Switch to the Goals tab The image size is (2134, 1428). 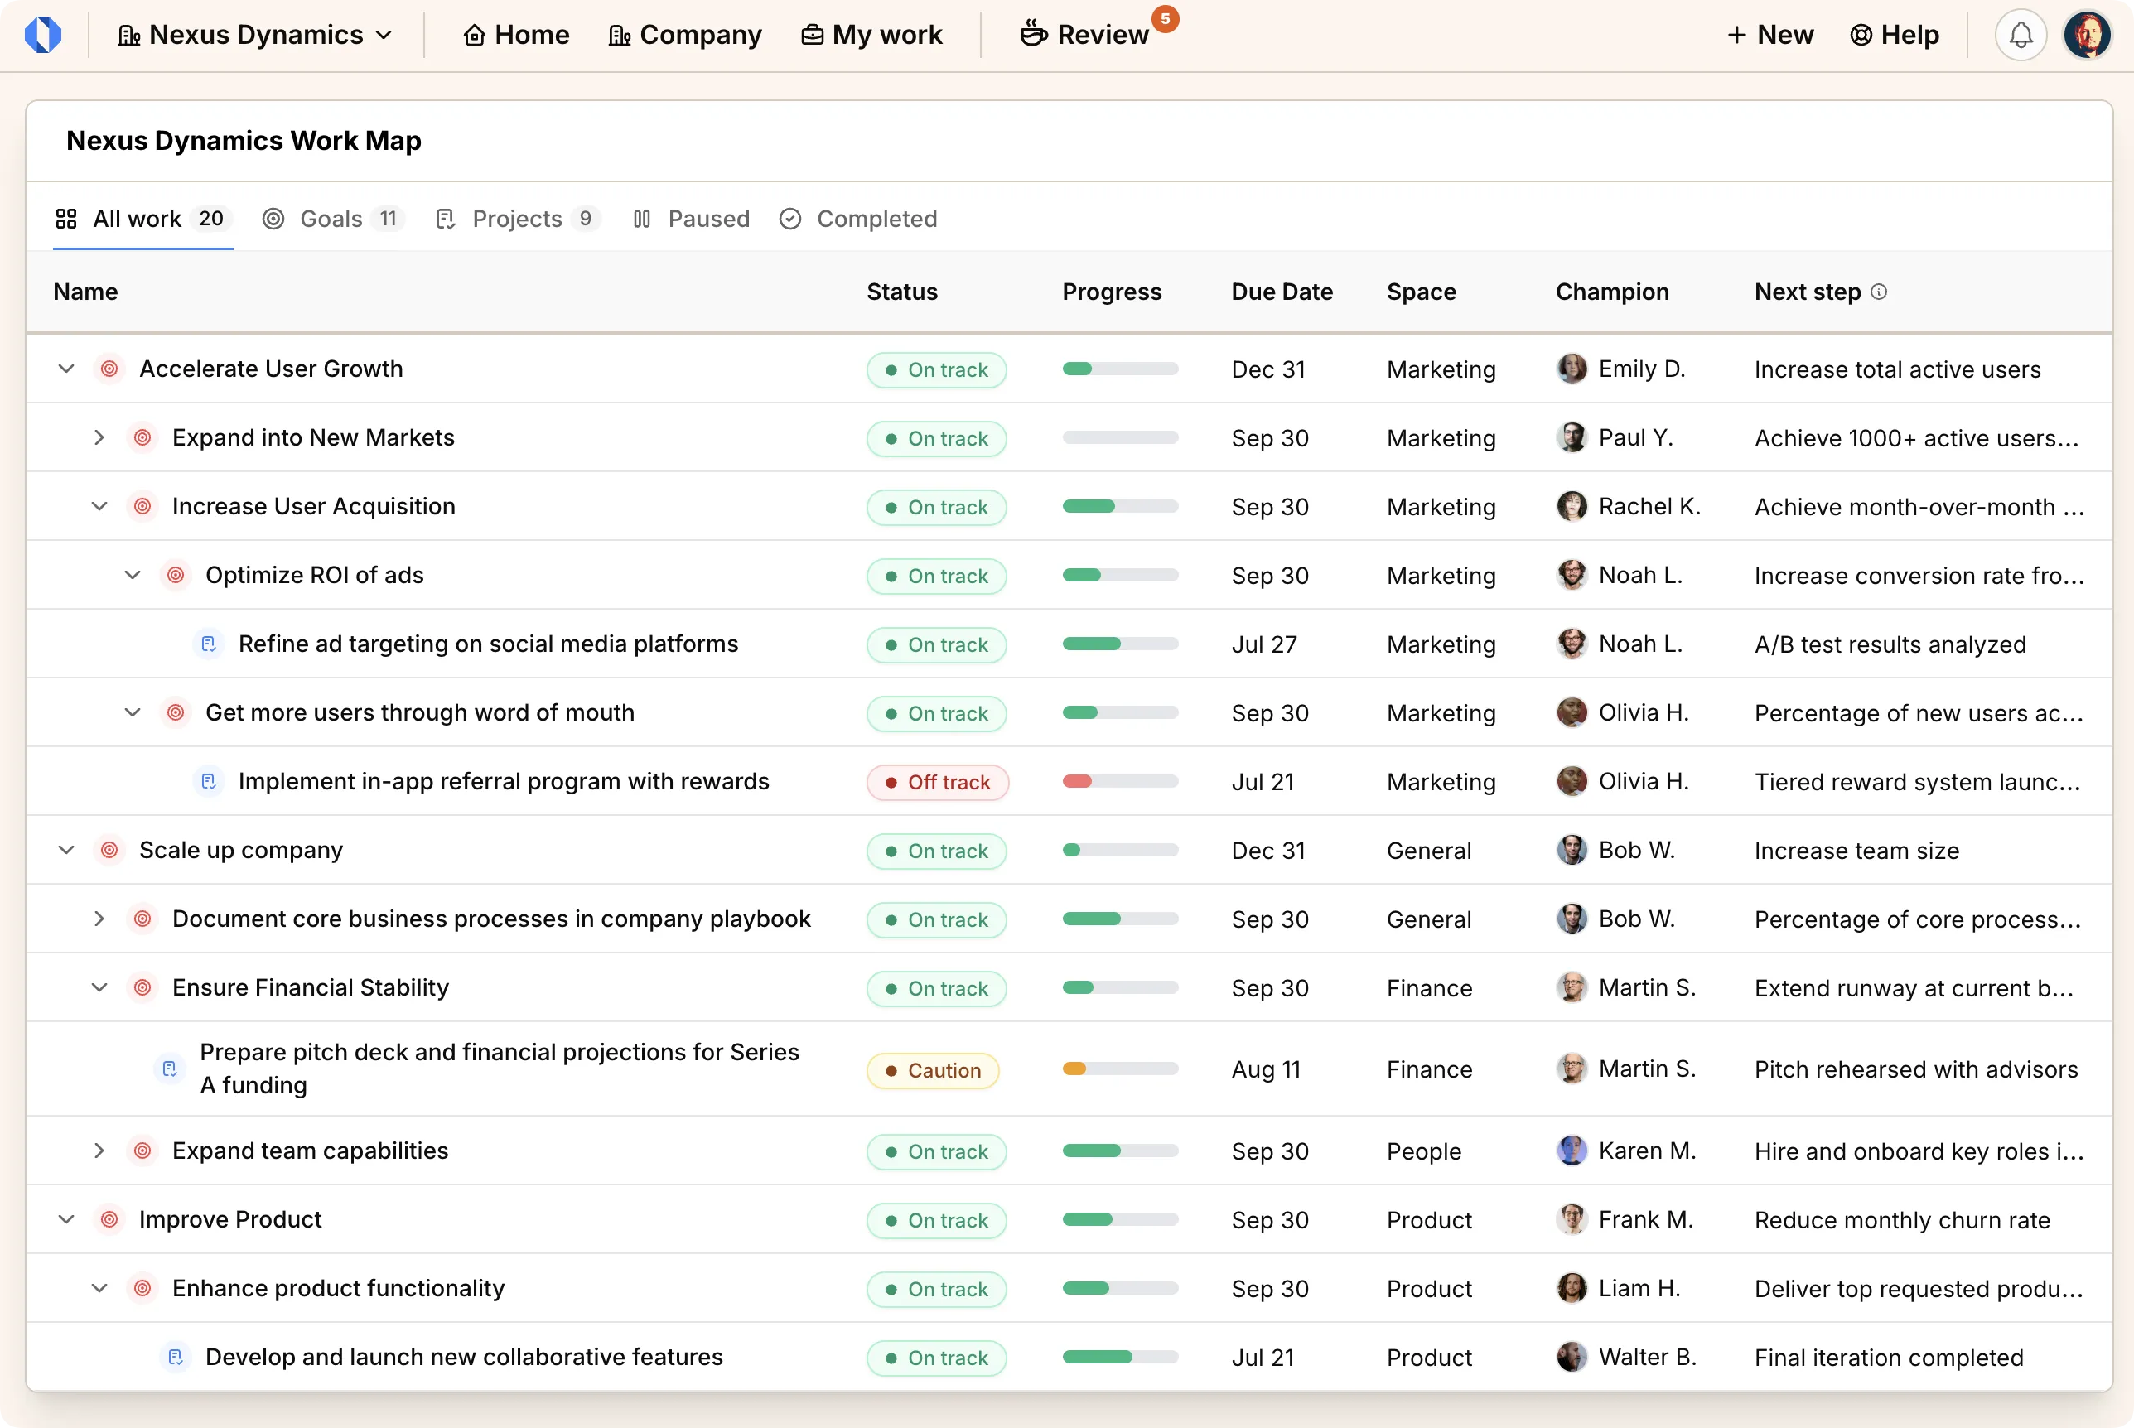point(332,219)
